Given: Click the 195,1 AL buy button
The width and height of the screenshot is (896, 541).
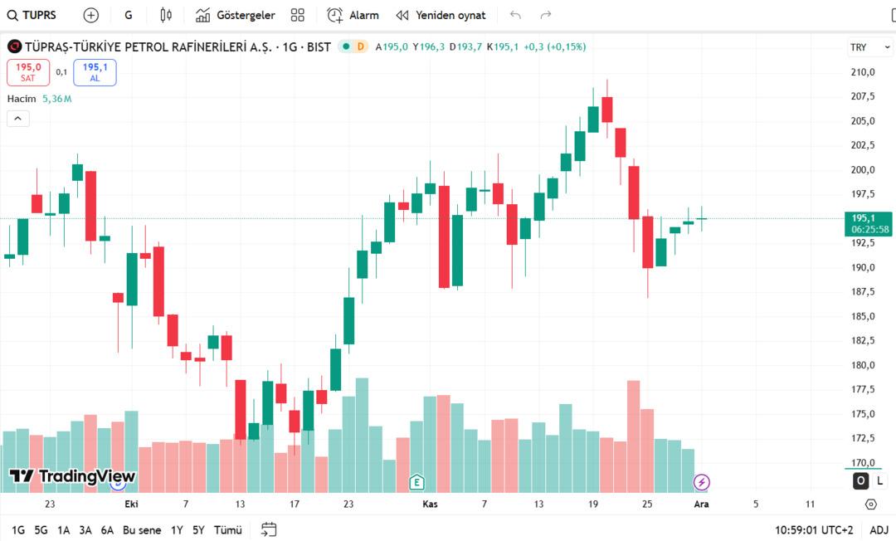Looking at the screenshot, I should coord(95,72).
